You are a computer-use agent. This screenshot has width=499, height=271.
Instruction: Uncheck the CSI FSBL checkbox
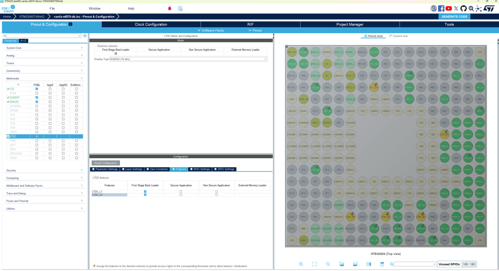point(36,89)
